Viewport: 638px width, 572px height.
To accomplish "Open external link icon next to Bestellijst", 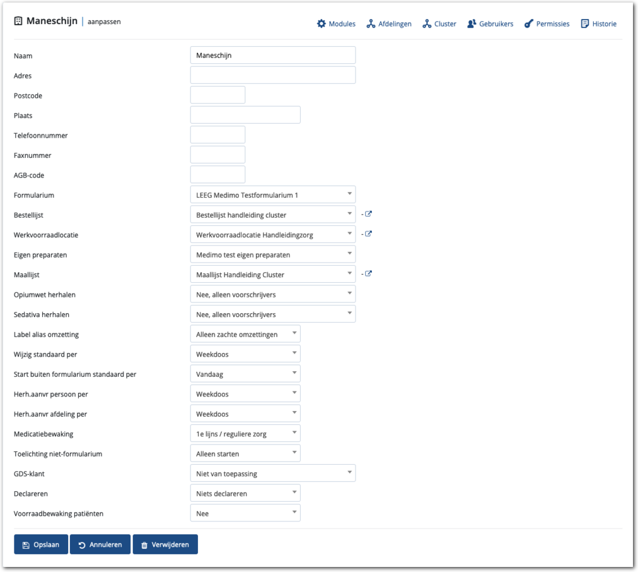I will [369, 214].
